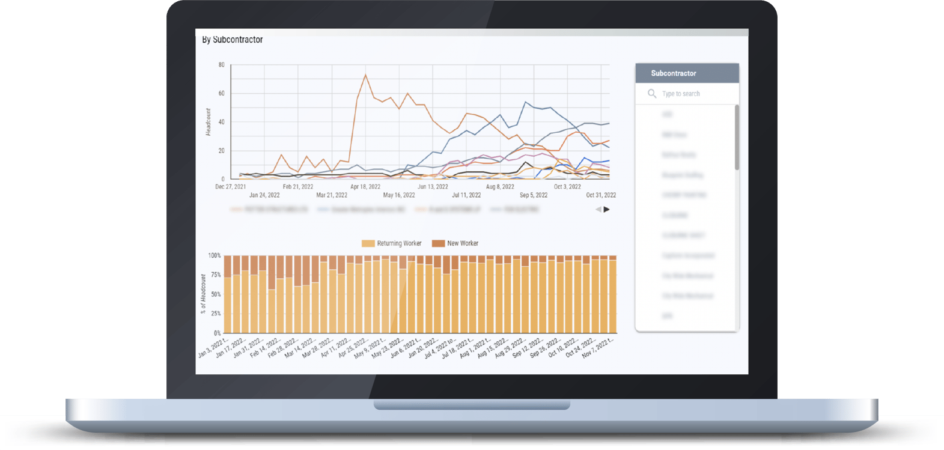
Task: Click the Subcontractor list scrollbar thumb
Action: click(x=737, y=138)
